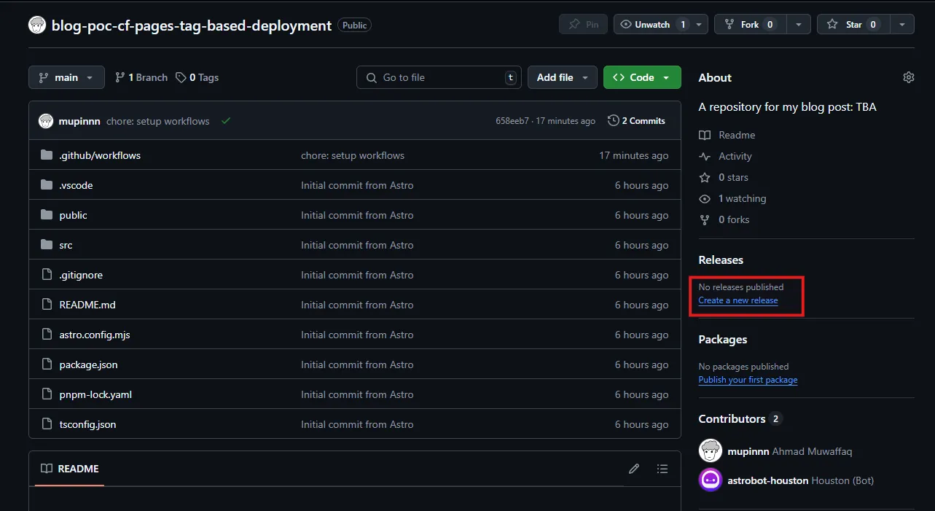
Task: Open the Go to file search field
Action: pos(437,77)
